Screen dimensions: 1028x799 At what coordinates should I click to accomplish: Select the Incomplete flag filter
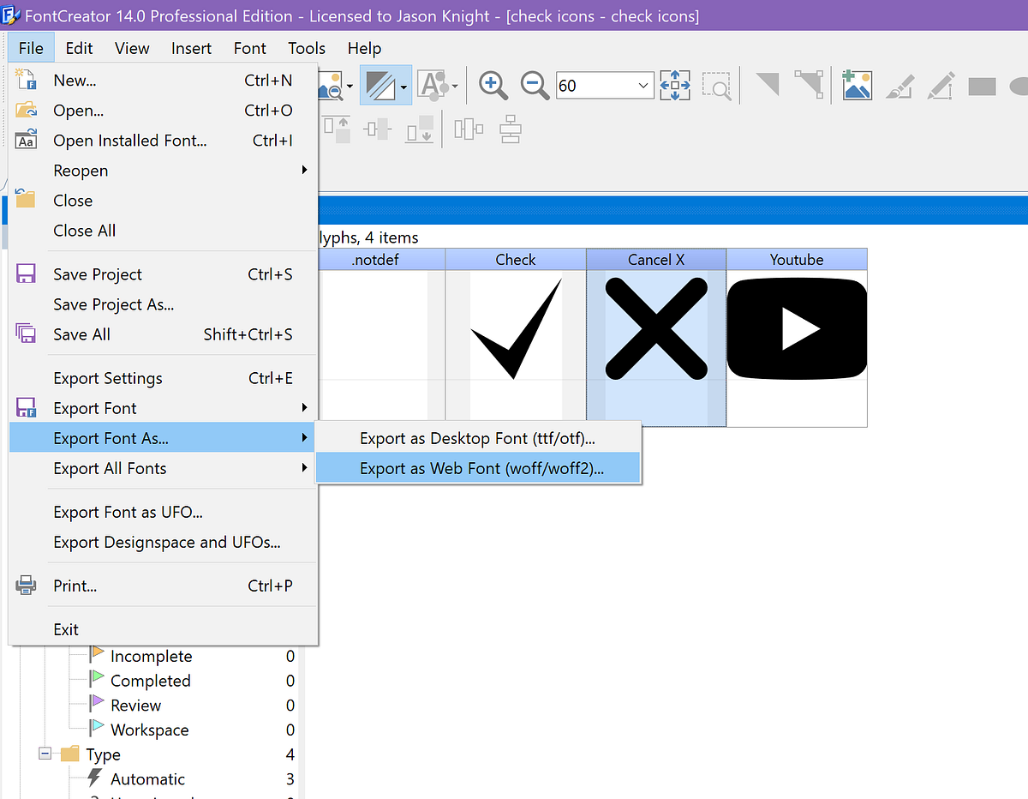coord(97,656)
